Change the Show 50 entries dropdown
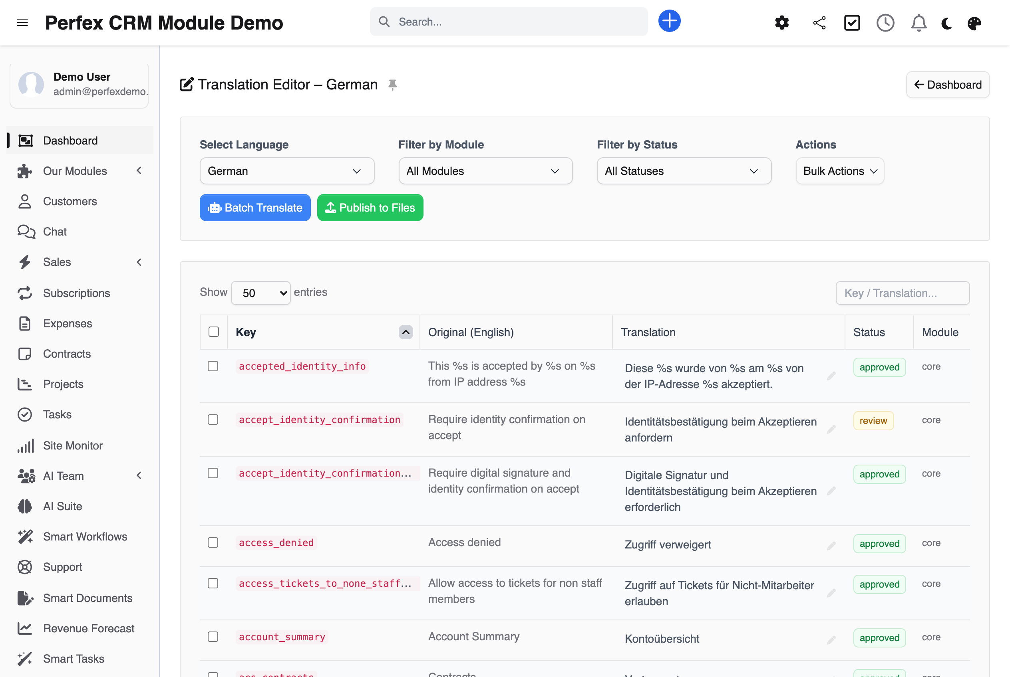 pyautogui.click(x=260, y=293)
